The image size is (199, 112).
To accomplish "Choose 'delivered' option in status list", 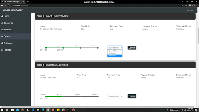I will [x=115, y=56].
